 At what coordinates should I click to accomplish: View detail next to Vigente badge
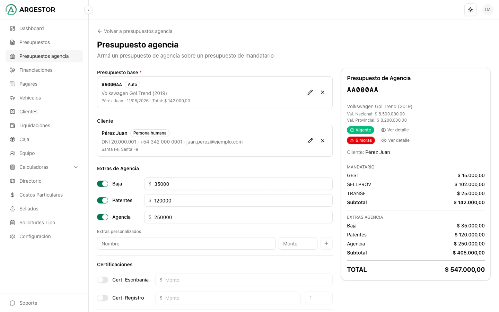[x=395, y=130]
